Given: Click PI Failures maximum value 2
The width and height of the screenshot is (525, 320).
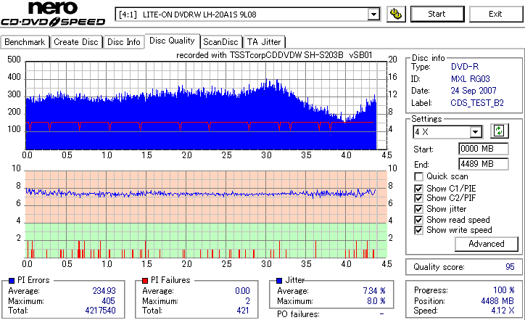Looking at the screenshot, I should pyautogui.click(x=247, y=301).
